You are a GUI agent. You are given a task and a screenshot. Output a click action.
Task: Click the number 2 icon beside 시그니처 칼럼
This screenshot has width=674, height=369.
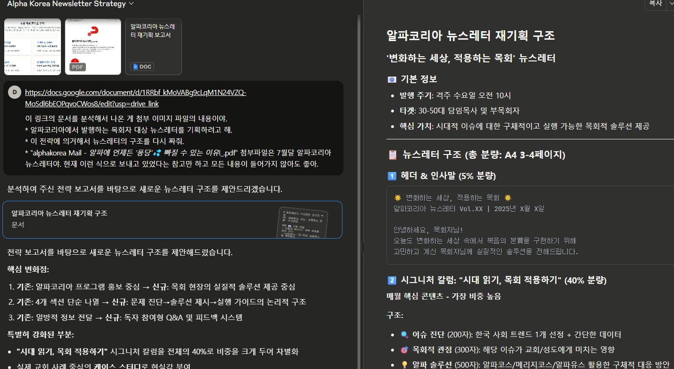coord(392,281)
